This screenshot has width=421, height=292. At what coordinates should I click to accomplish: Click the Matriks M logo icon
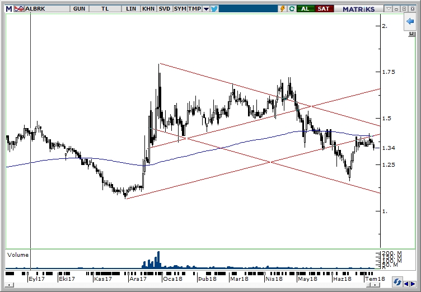point(9,9)
